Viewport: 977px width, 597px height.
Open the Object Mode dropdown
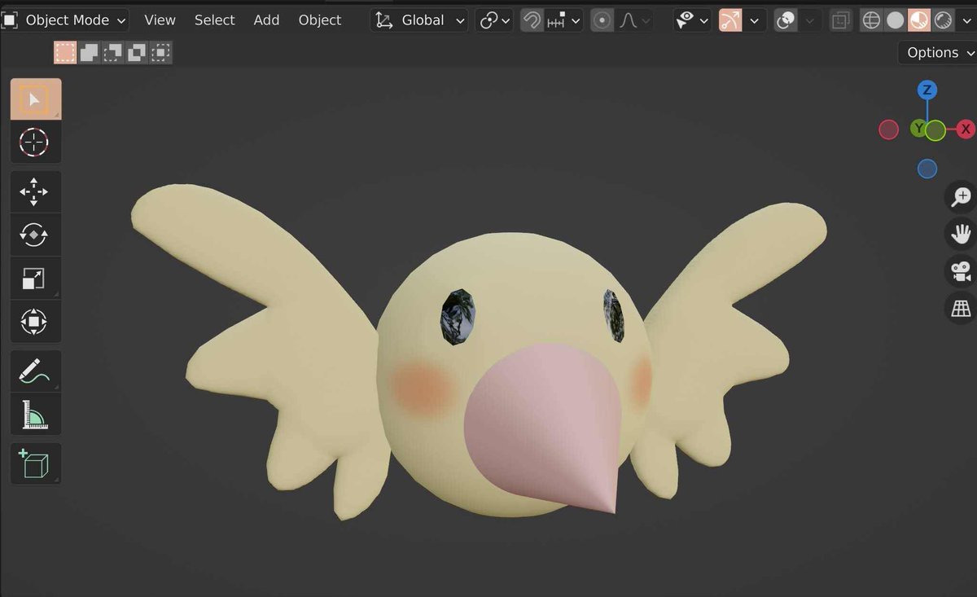tap(66, 20)
